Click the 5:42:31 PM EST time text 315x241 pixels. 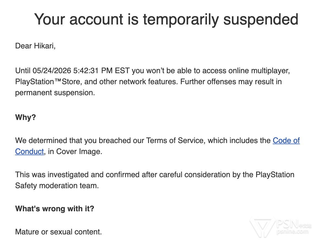click(x=101, y=71)
